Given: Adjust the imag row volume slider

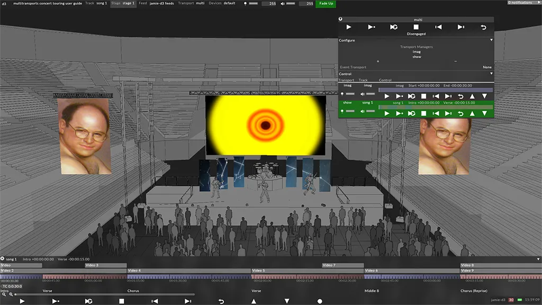Looking at the screenshot, I should 371,94.
